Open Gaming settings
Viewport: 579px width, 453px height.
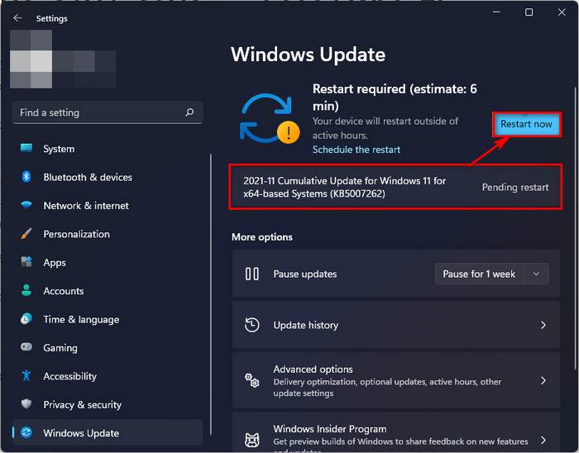pos(108,347)
